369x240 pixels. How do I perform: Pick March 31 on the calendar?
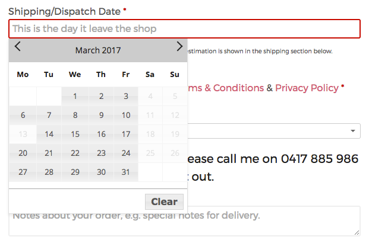[125, 172]
